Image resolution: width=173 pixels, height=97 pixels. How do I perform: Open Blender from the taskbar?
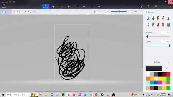pyautogui.click(x=91, y=95)
